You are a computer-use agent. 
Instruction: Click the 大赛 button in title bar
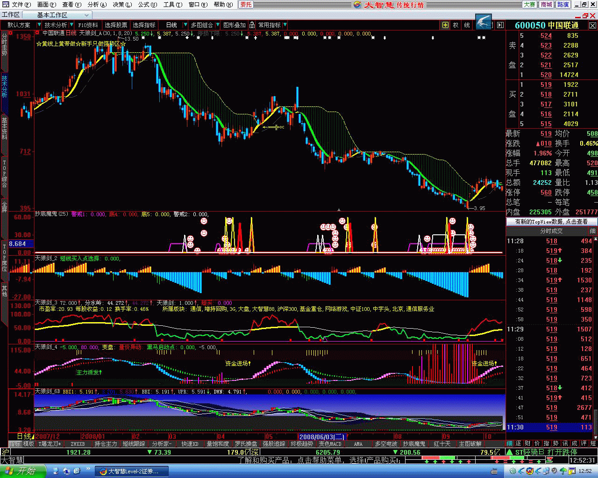tap(529, 4)
